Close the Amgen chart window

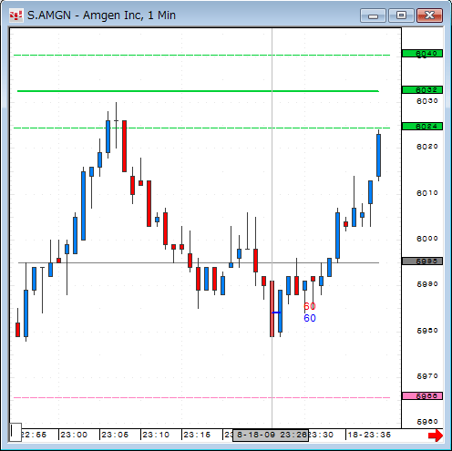click(429, 15)
